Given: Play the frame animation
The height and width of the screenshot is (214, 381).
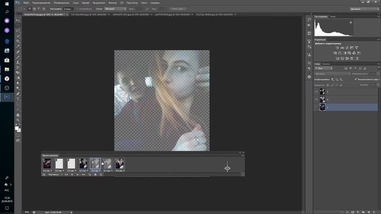Looking at the screenshot, I should point(77,174).
